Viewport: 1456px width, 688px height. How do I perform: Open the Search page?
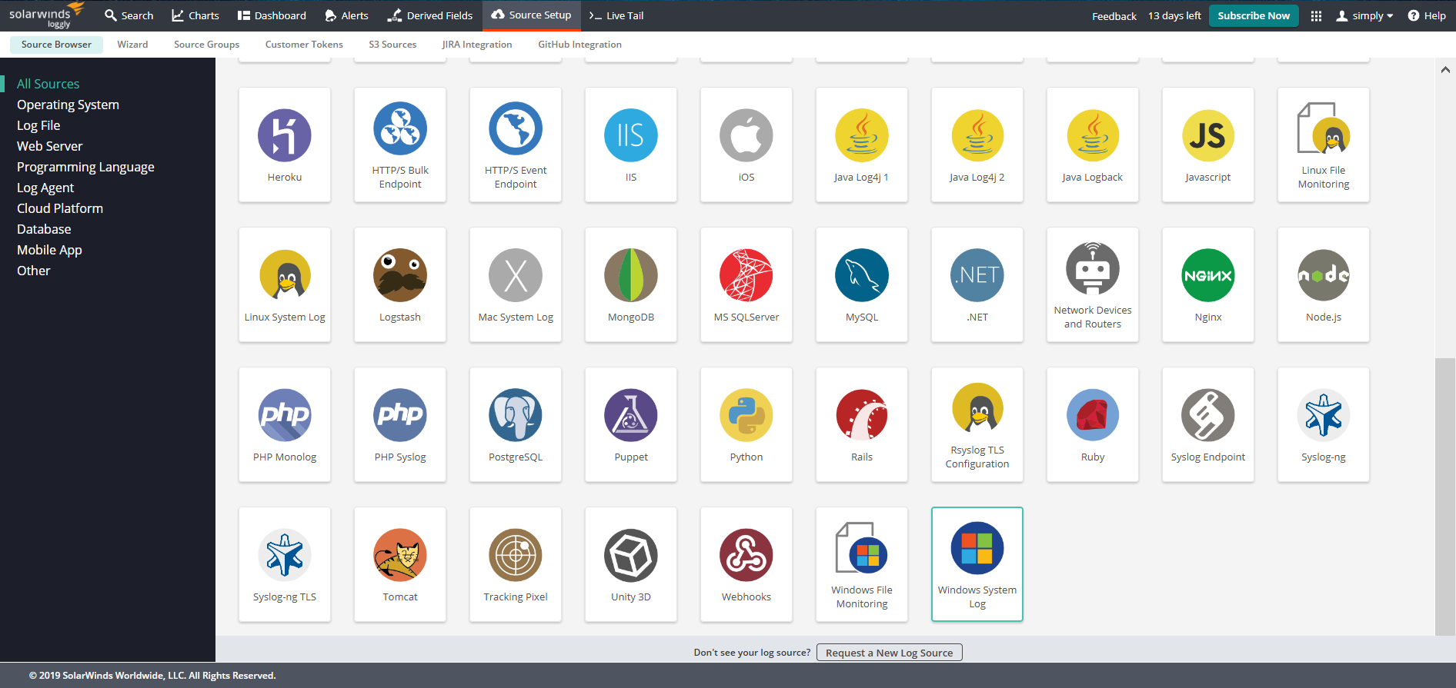(x=129, y=15)
